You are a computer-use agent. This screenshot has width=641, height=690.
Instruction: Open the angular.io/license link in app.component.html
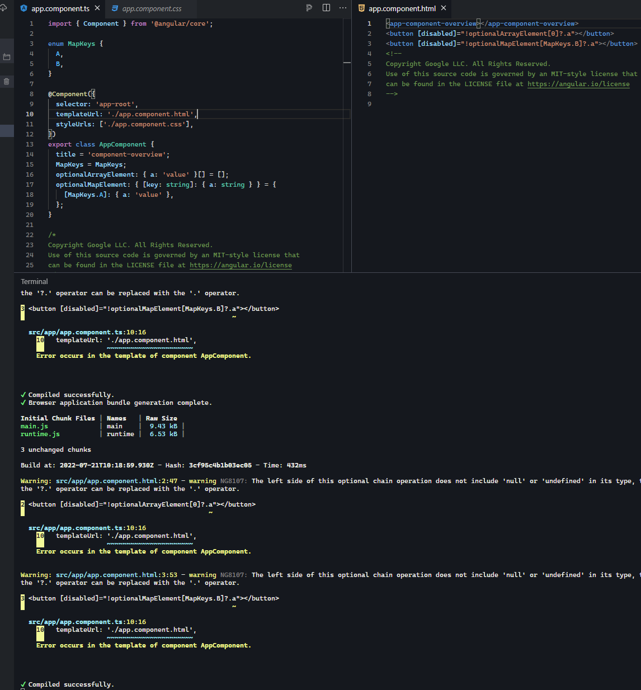[578, 84]
